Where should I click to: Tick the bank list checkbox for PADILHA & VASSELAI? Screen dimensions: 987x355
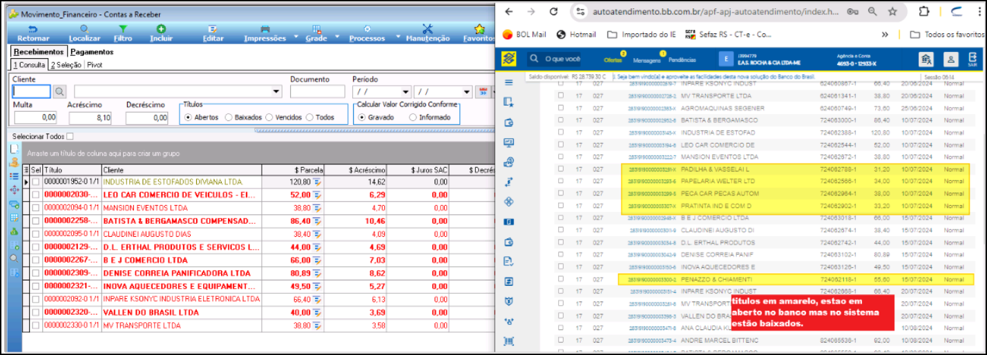(x=561, y=169)
